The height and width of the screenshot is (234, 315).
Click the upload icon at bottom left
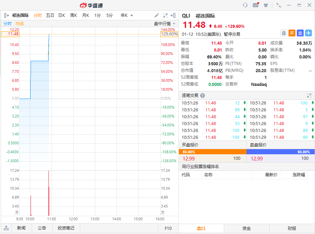(6, 228)
